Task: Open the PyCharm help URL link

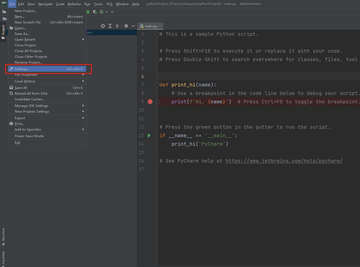Action: click(x=284, y=161)
